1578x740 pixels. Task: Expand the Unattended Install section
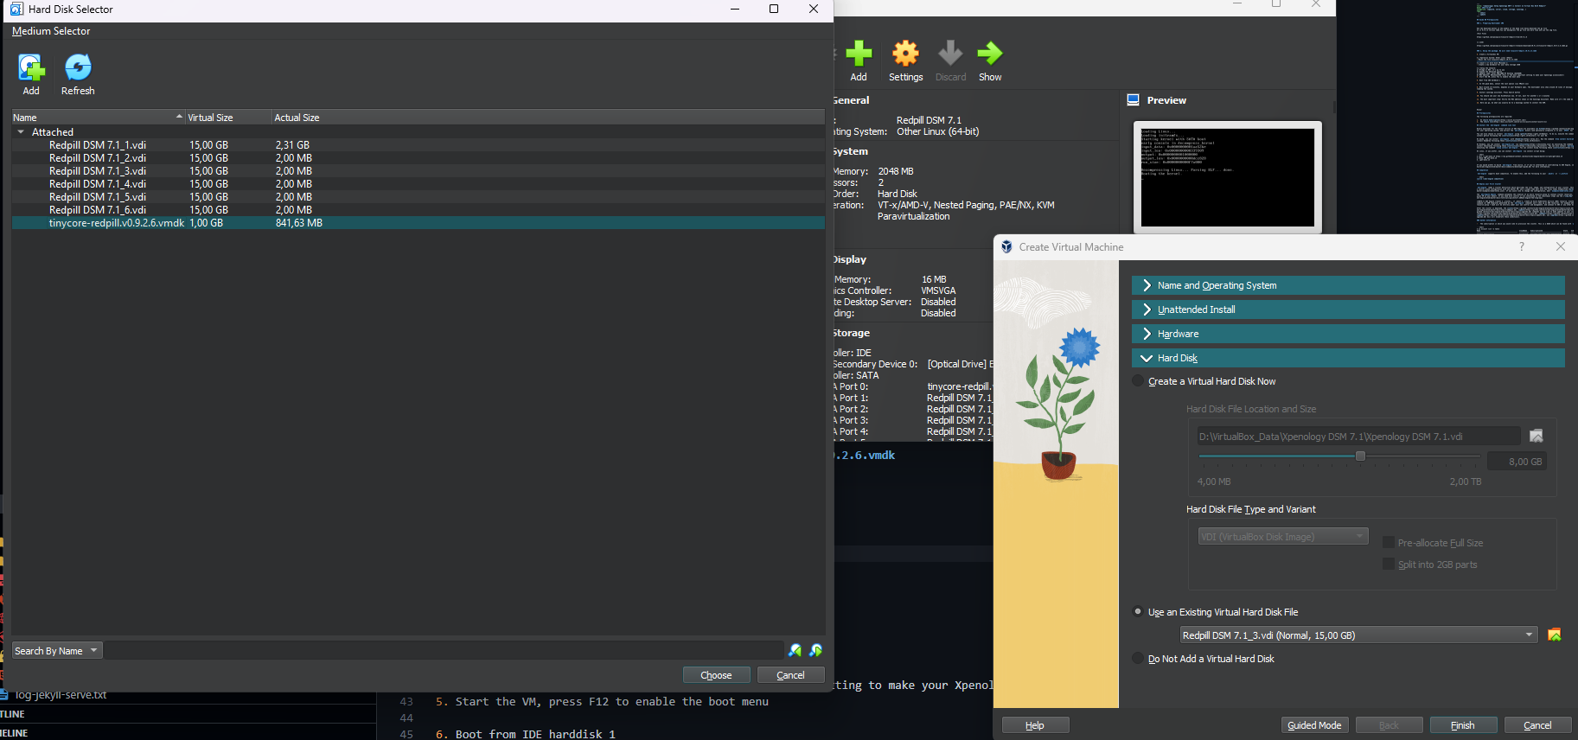pyautogui.click(x=1348, y=309)
